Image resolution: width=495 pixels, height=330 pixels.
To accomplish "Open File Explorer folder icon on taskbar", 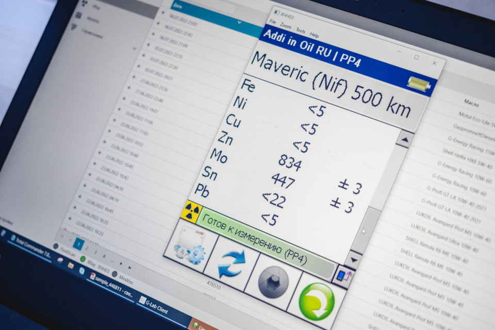I will click(x=71, y=266).
